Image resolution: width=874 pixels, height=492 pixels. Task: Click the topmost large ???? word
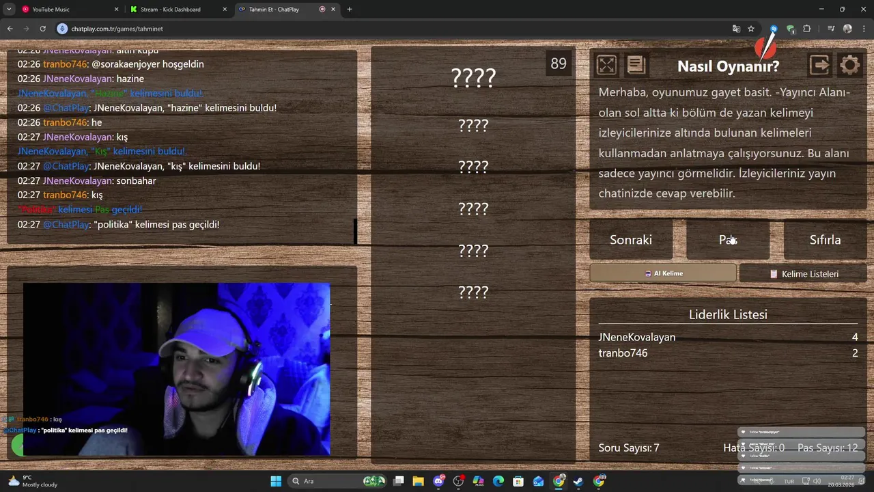[473, 78]
